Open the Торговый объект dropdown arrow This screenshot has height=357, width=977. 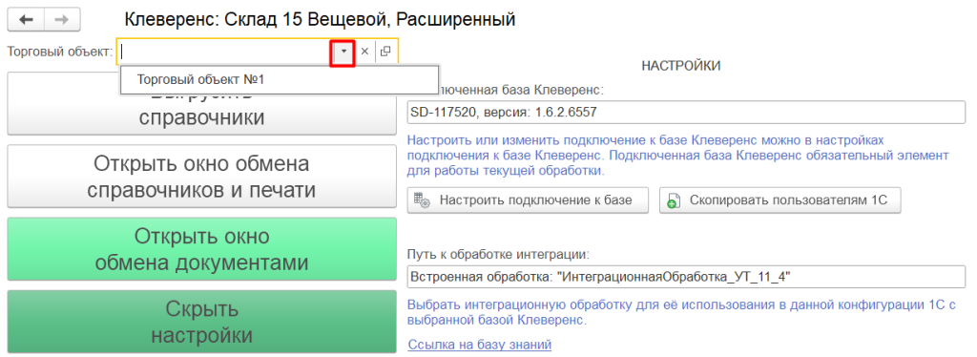tap(343, 52)
